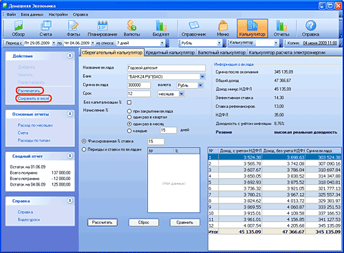The height and width of the screenshot is (253, 344).
Task: Click the backup copy date link
Action: click(320, 43)
